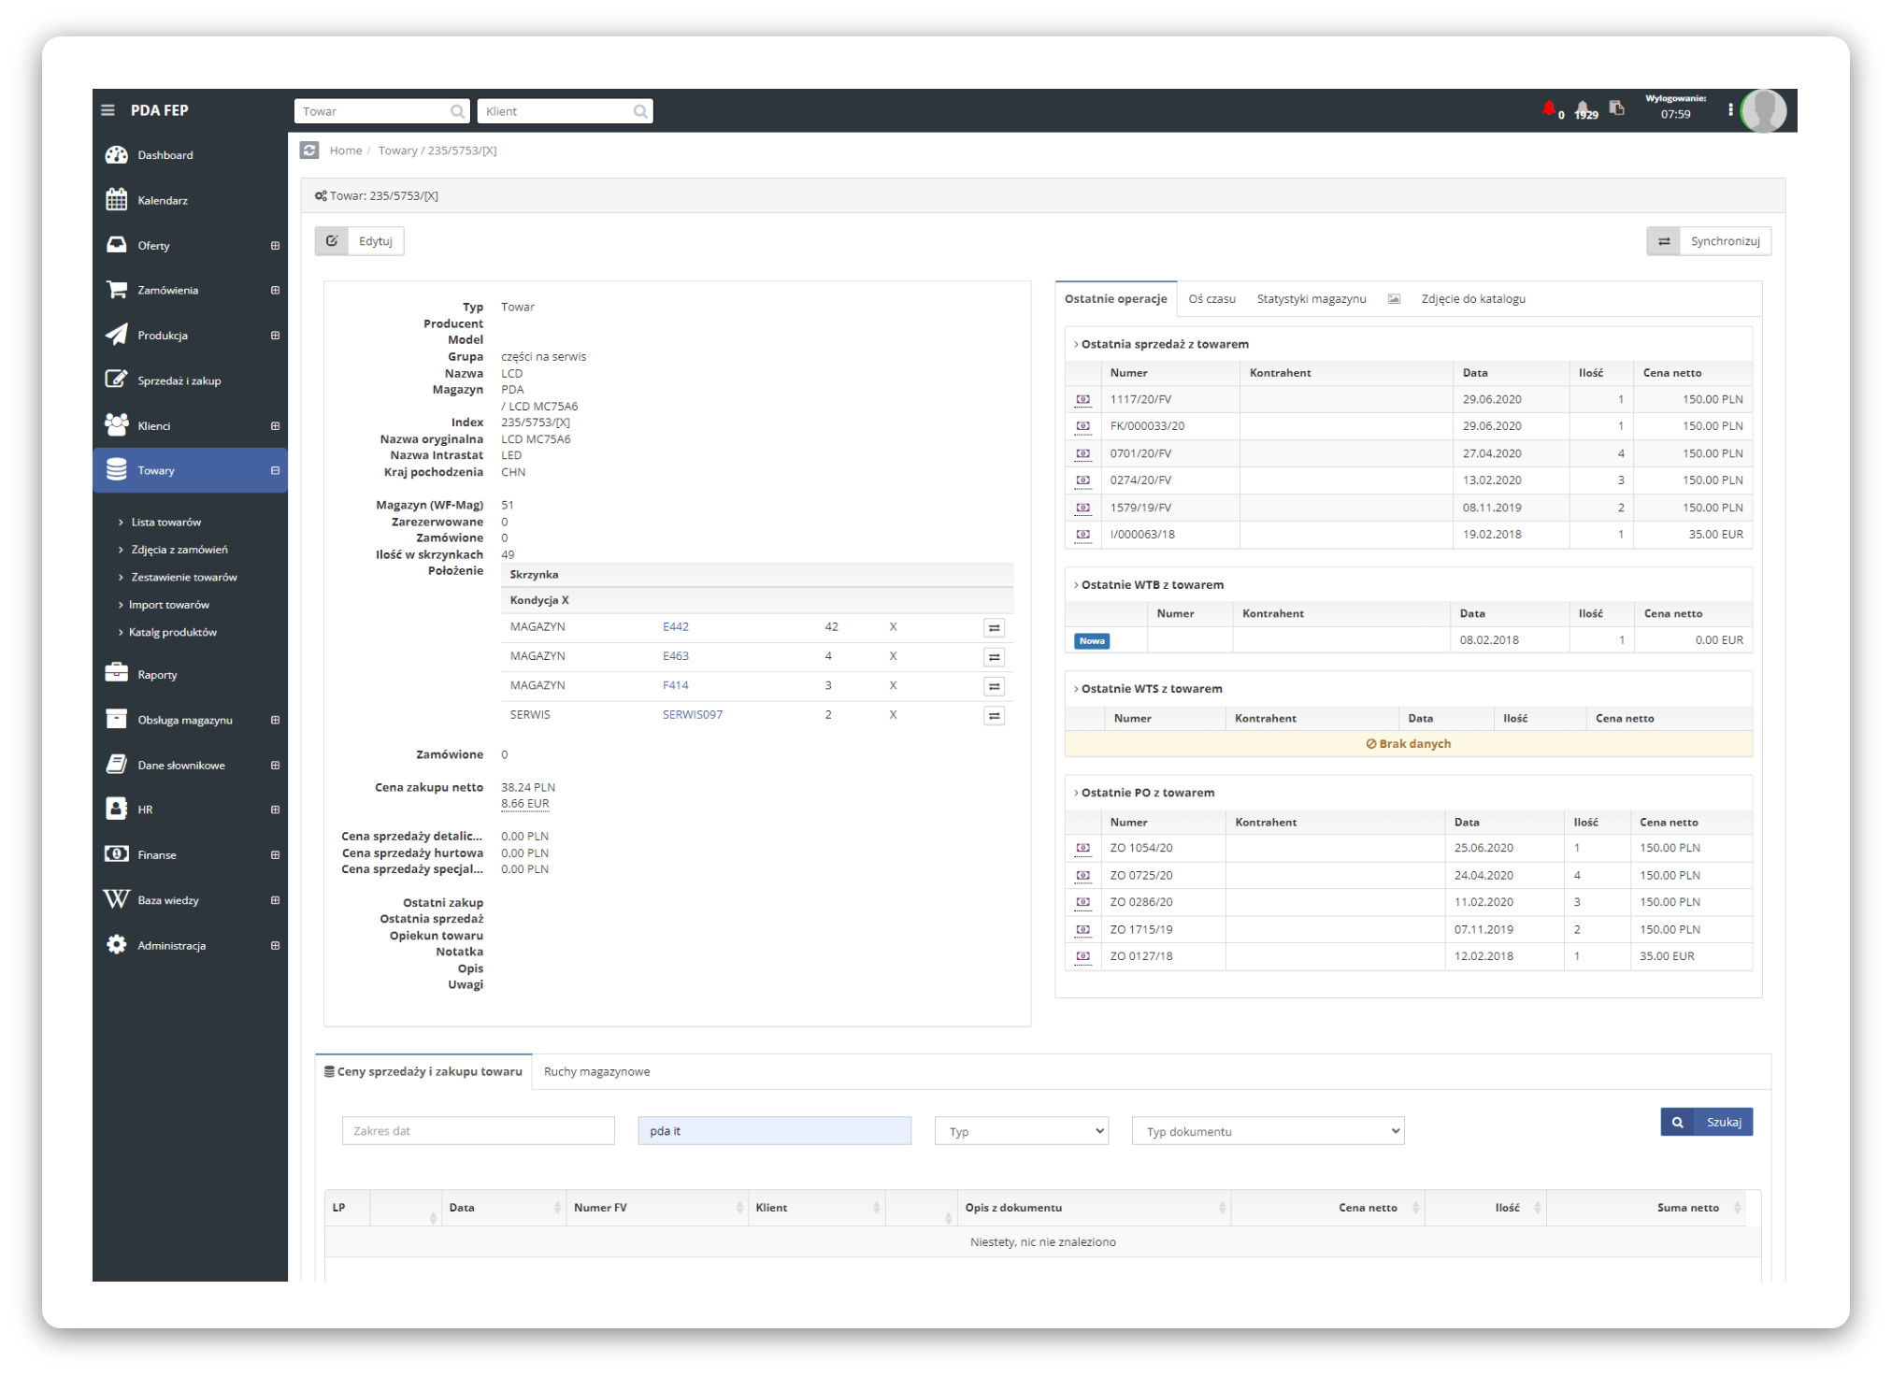The image size is (1892, 1376).
Task: Open the Ruchy magazynowe tab
Action: pos(596,1072)
